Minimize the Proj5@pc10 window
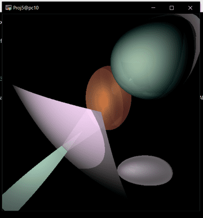The image size is (203, 218). 153,8
